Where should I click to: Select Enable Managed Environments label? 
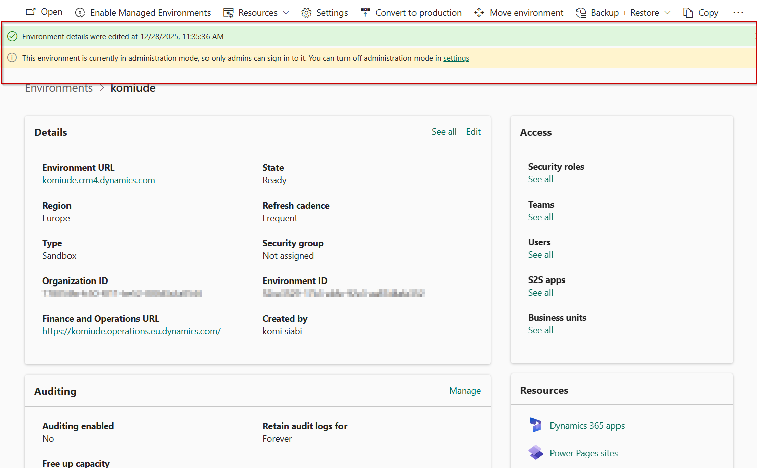coord(151,13)
